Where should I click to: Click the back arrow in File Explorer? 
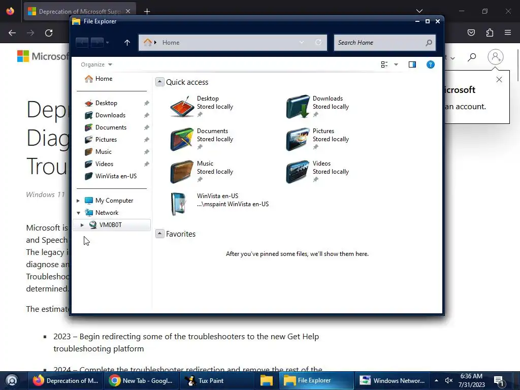click(x=82, y=43)
